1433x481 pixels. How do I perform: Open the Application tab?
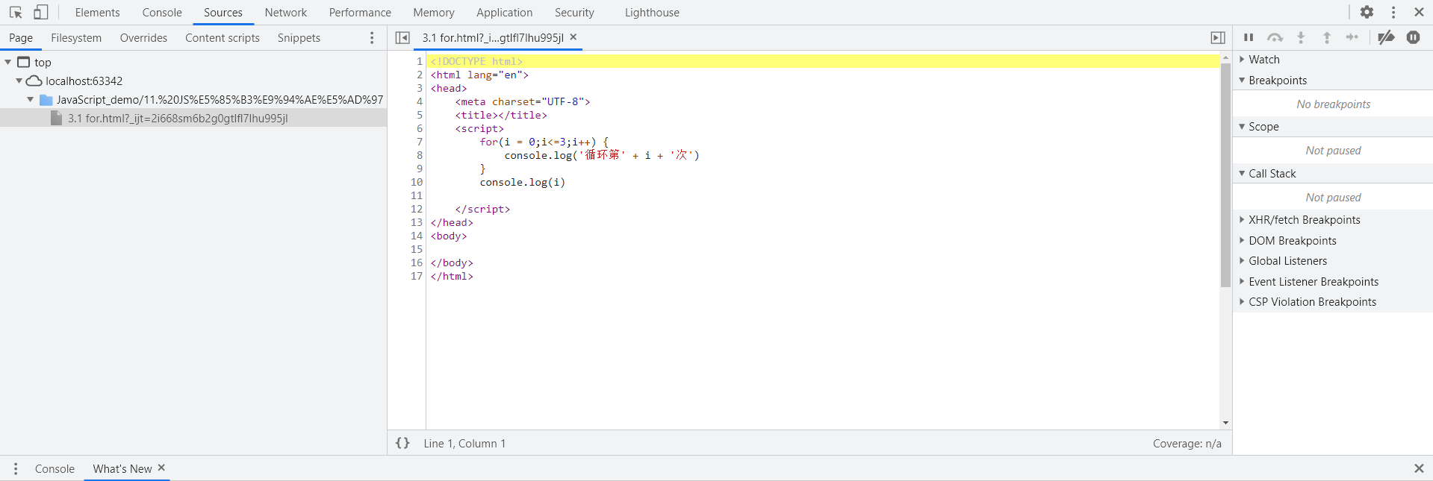point(505,13)
